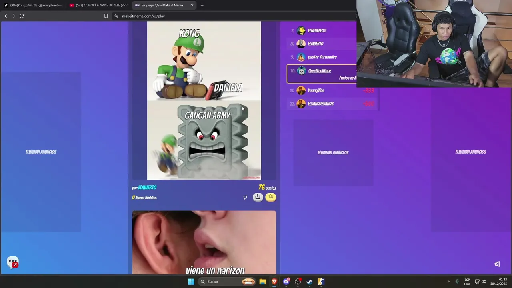Click the makeitmeme.com/es/play address field
This screenshot has height=288, width=512.
tap(143, 16)
